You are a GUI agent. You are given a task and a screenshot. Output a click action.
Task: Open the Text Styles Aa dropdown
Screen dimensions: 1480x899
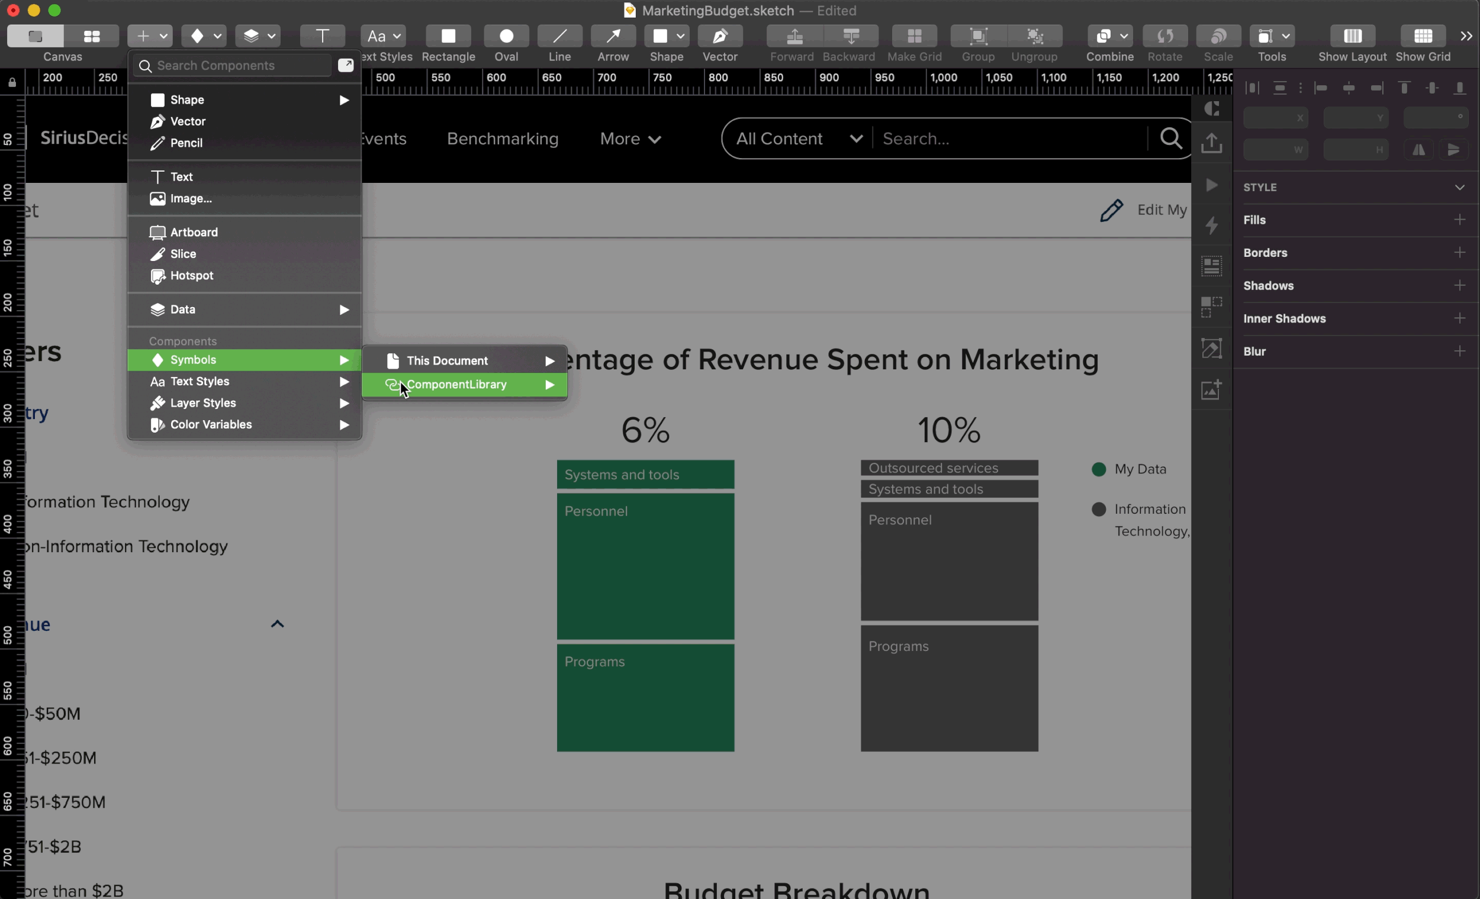[x=383, y=36]
